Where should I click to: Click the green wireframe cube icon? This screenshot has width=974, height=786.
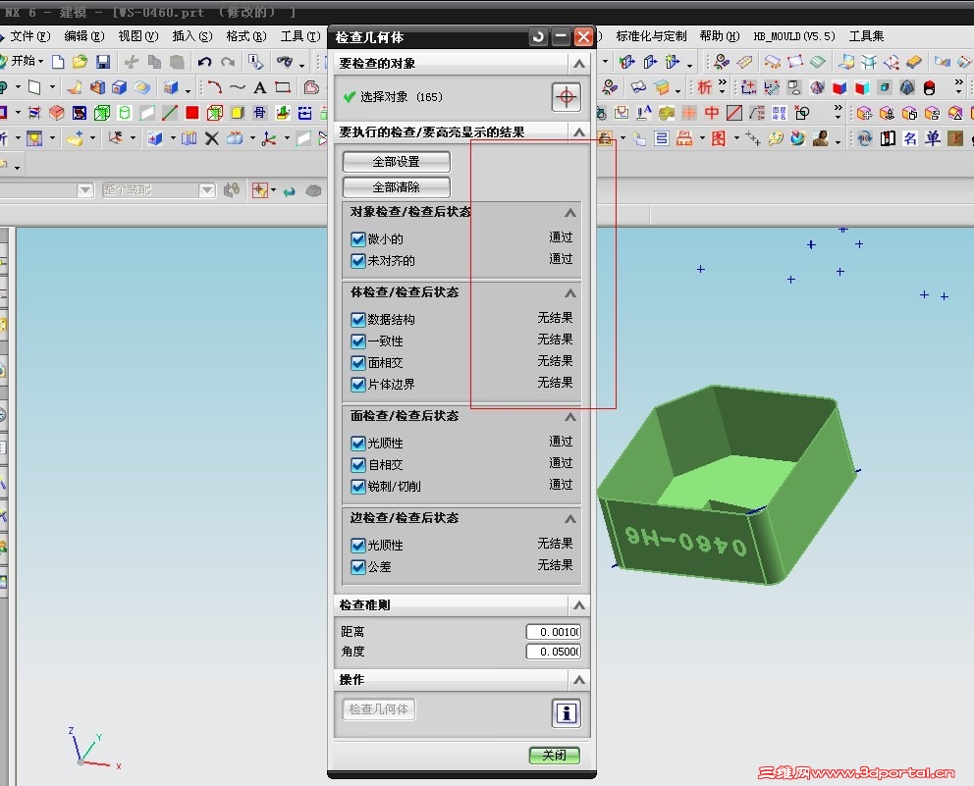point(102,113)
